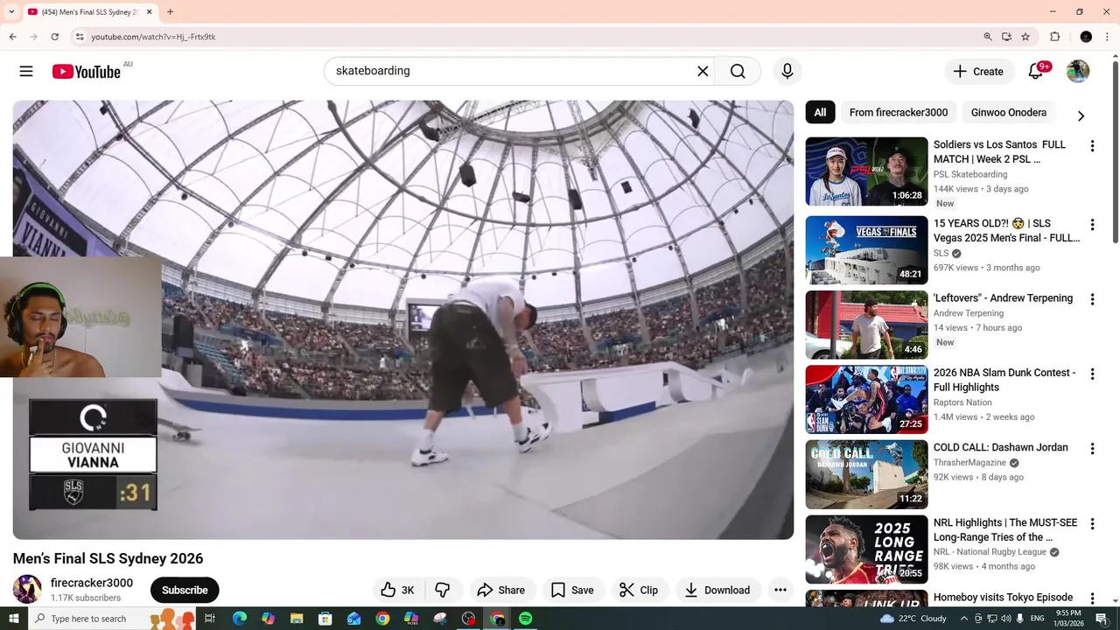Screen dimensions: 1120x630
Task: Open options for Homeboy visits Tokyo video
Action: (x=1092, y=598)
